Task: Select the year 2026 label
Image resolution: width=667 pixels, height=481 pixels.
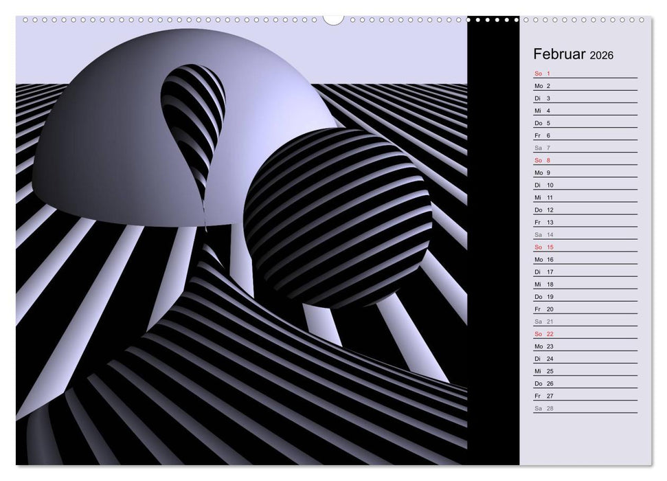Action: coord(603,54)
